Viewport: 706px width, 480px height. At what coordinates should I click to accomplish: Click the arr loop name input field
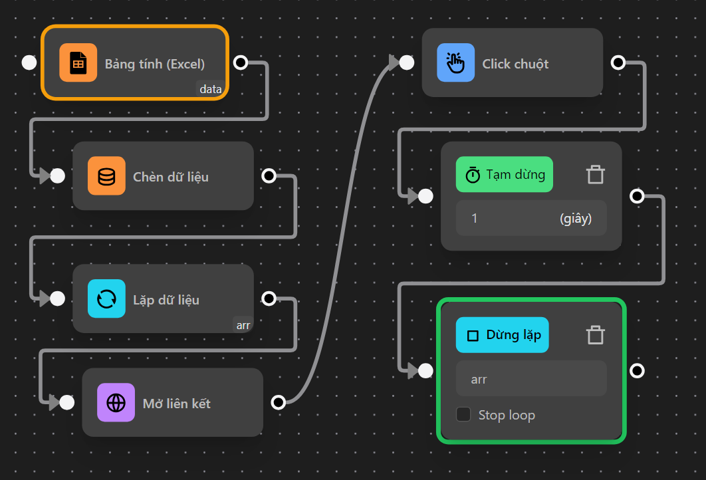click(530, 379)
